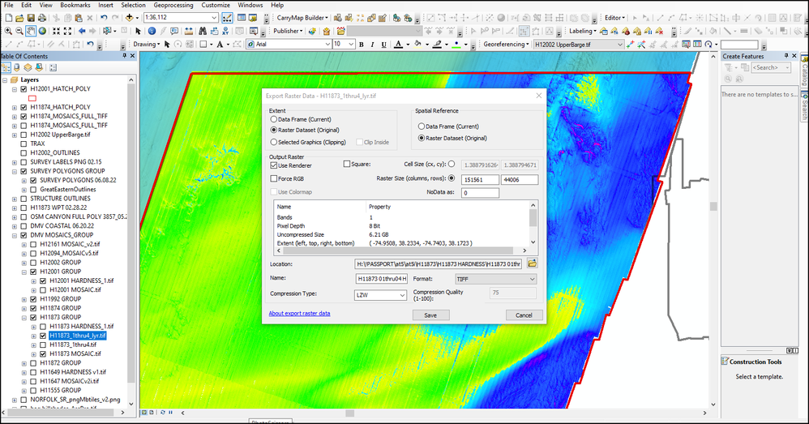Toggle the Editor Toolbar icon
Screen dimensions: 809x424
[x=227, y=18]
